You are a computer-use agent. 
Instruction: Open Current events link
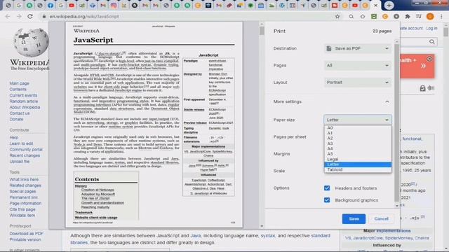tap(23, 95)
